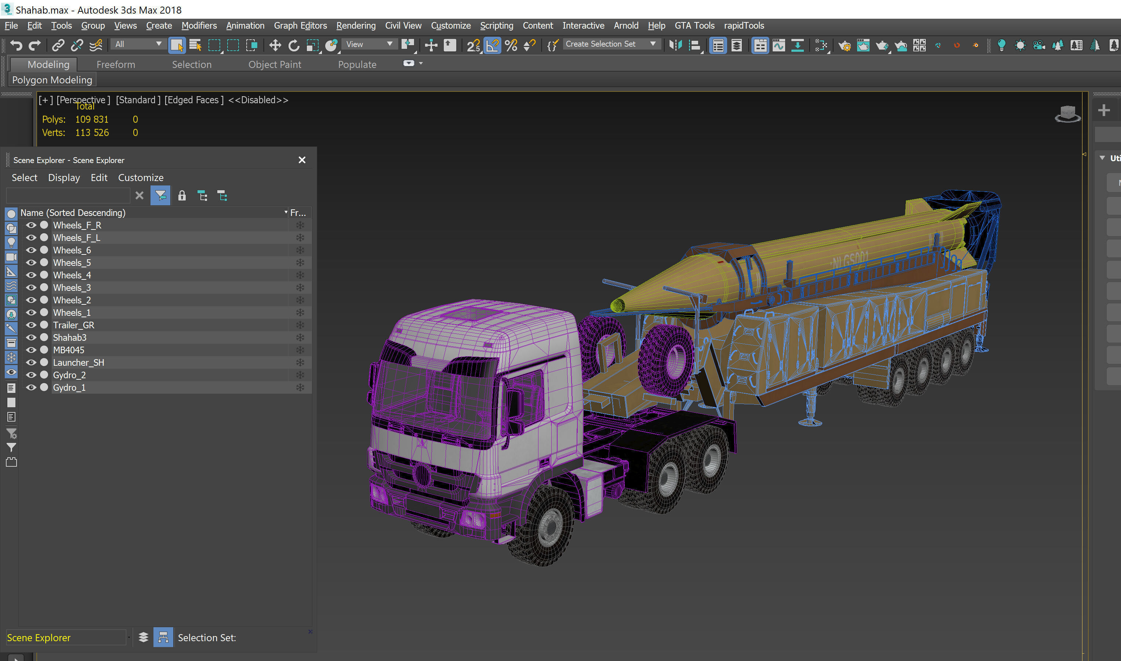Click the Scene Explorer search input field

(x=68, y=195)
